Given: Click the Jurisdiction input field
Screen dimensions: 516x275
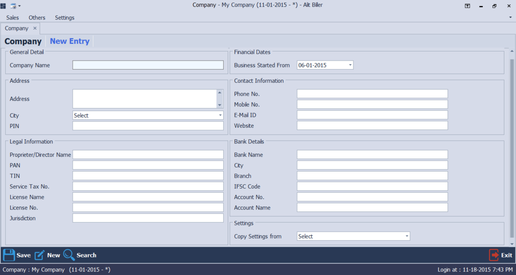Looking at the screenshot, I should 148,218.
